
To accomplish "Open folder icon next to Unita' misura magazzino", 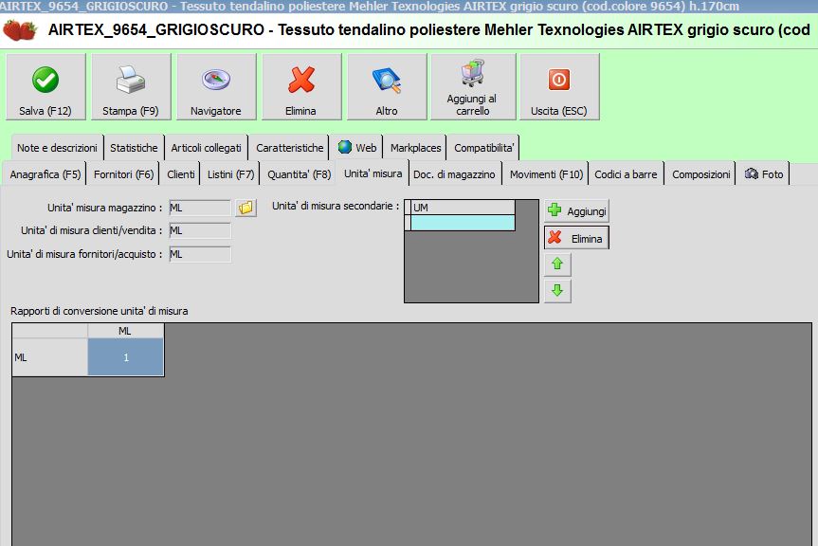I will click(245, 208).
